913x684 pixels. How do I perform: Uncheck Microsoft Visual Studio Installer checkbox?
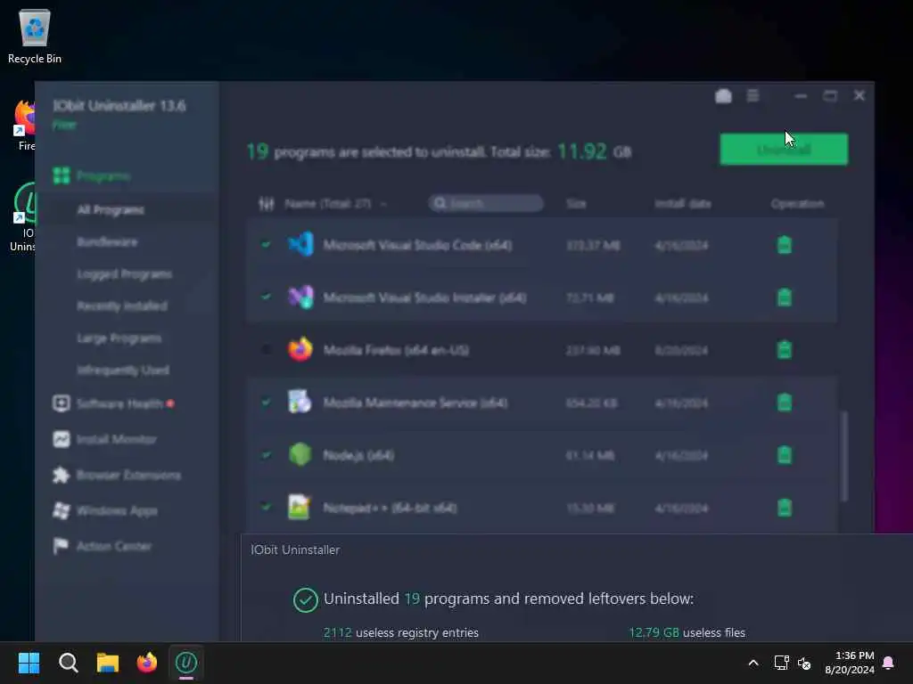[266, 297]
